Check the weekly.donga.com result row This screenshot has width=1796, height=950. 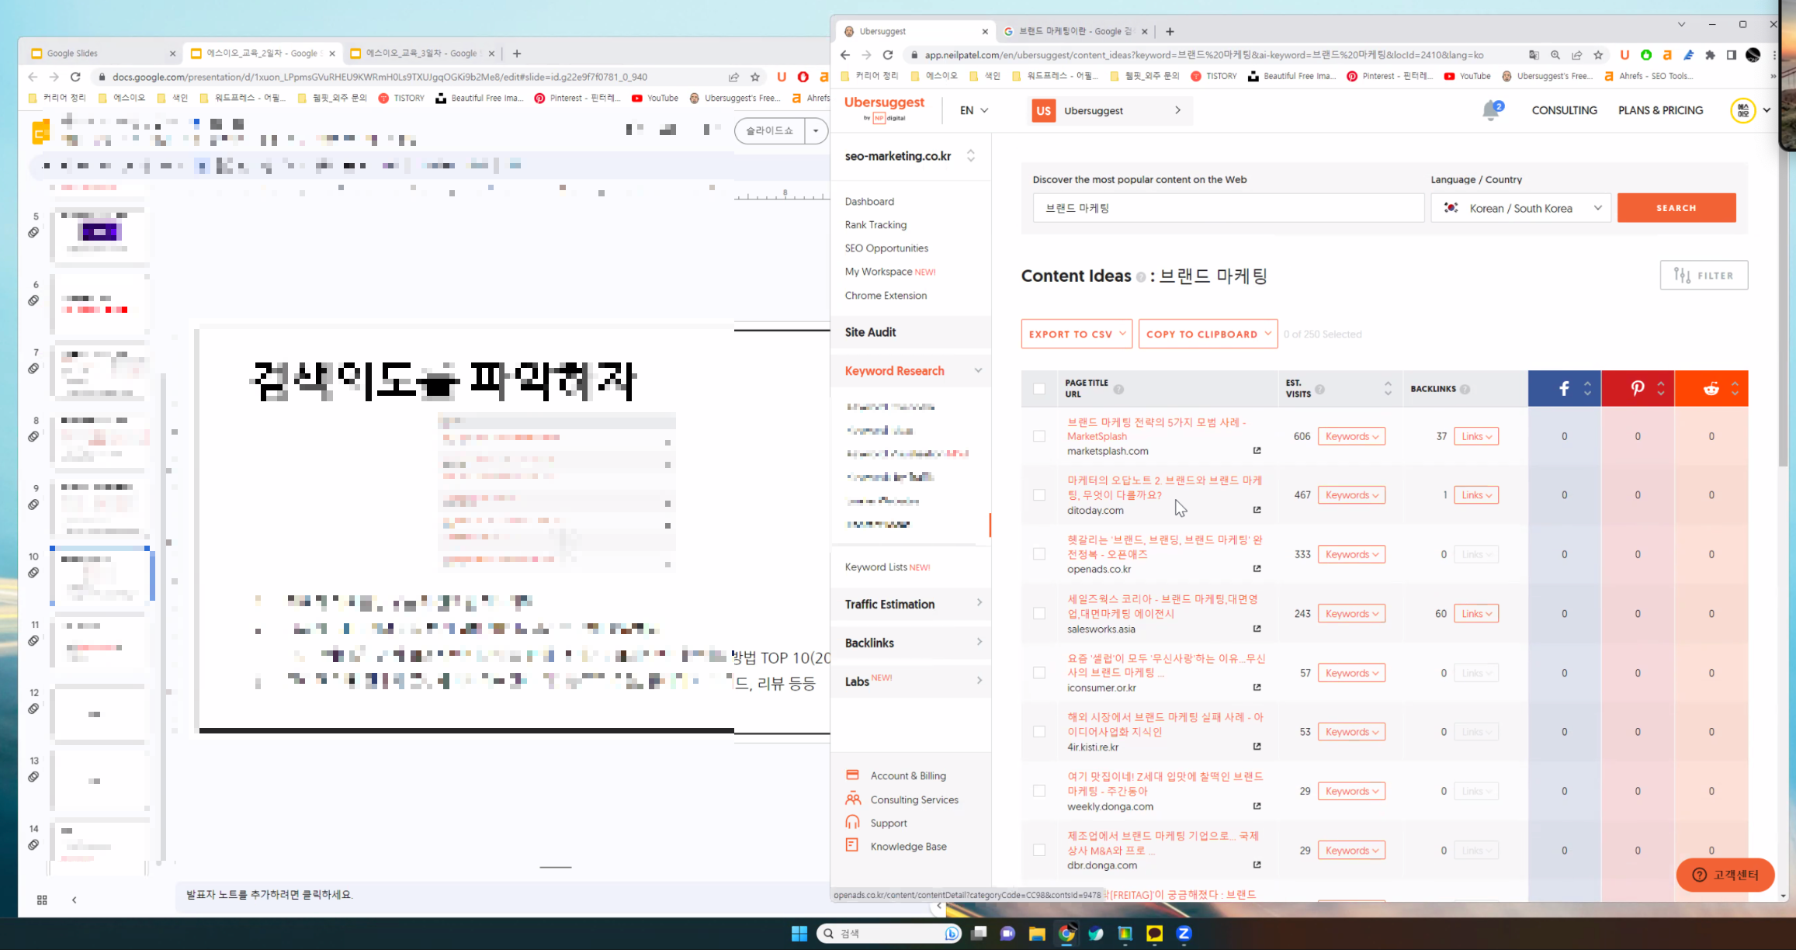(x=1039, y=791)
